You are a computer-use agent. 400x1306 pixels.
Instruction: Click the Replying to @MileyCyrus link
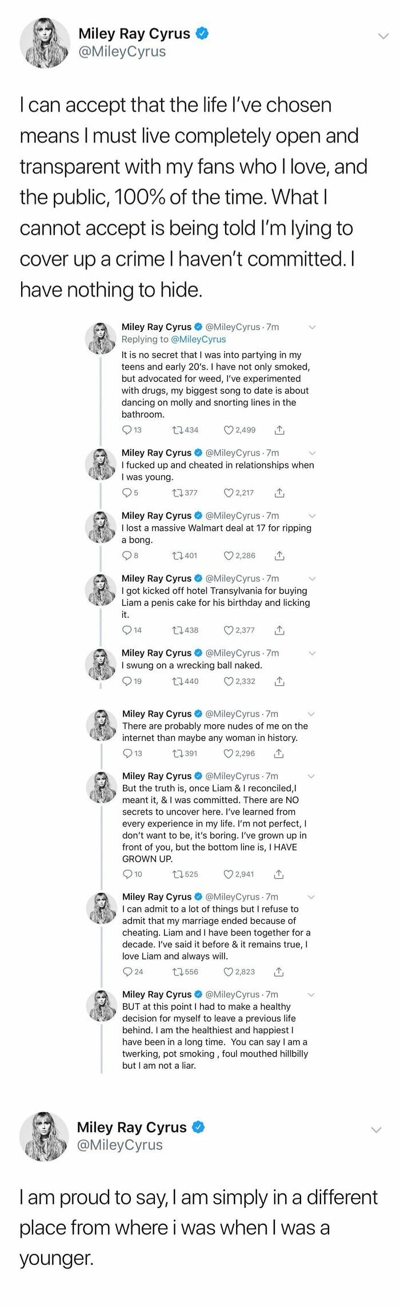pyautogui.click(x=174, y=339)
